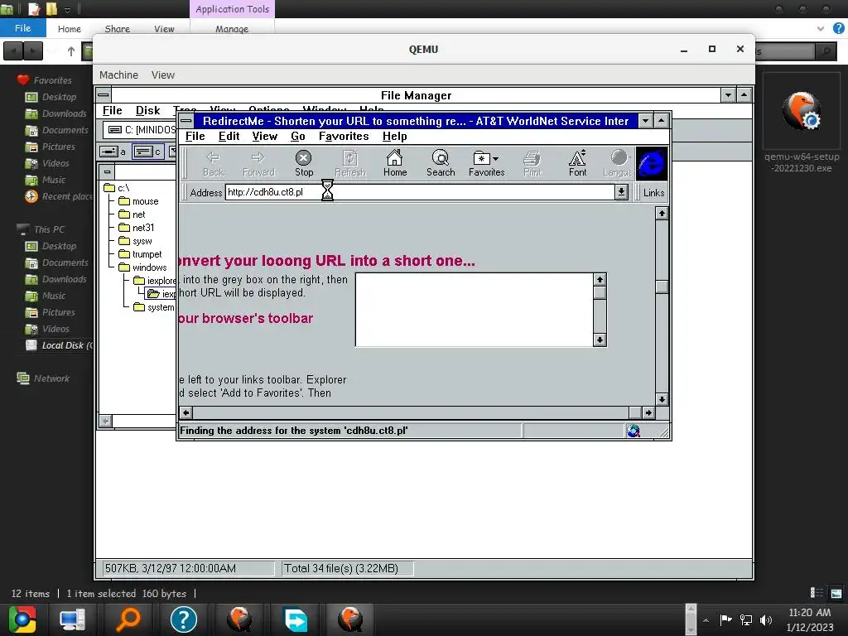Viewport: 848px width, 636px height.
Task: Click the Address field URL text
Action: coord(266,192)
